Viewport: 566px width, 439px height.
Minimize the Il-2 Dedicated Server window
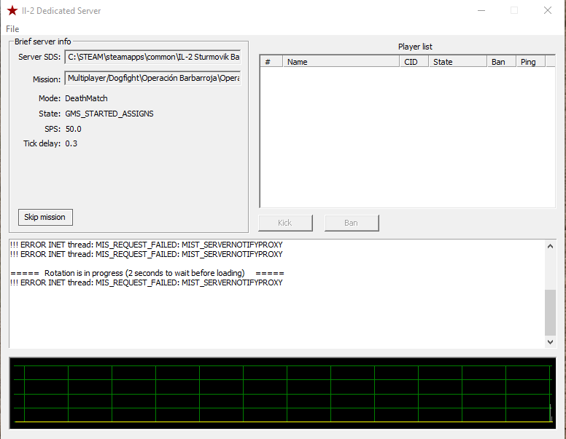(x=481, y=10)
